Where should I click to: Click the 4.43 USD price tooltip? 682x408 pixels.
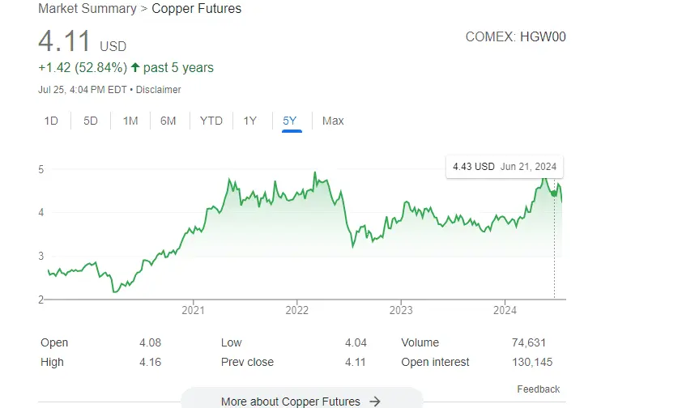click(x=503, y=167)
